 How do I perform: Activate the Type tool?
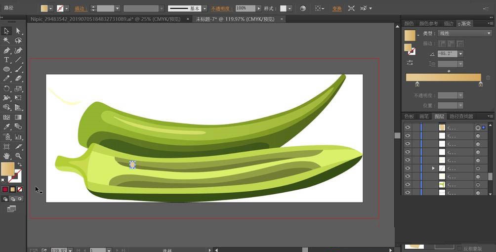point(6,60)
